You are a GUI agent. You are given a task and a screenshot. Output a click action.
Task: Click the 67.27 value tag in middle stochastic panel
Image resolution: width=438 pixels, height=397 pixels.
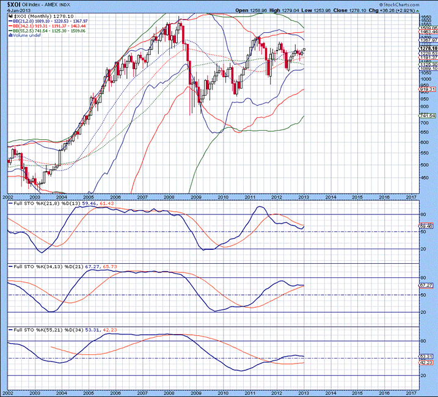[x=428, y=285]
